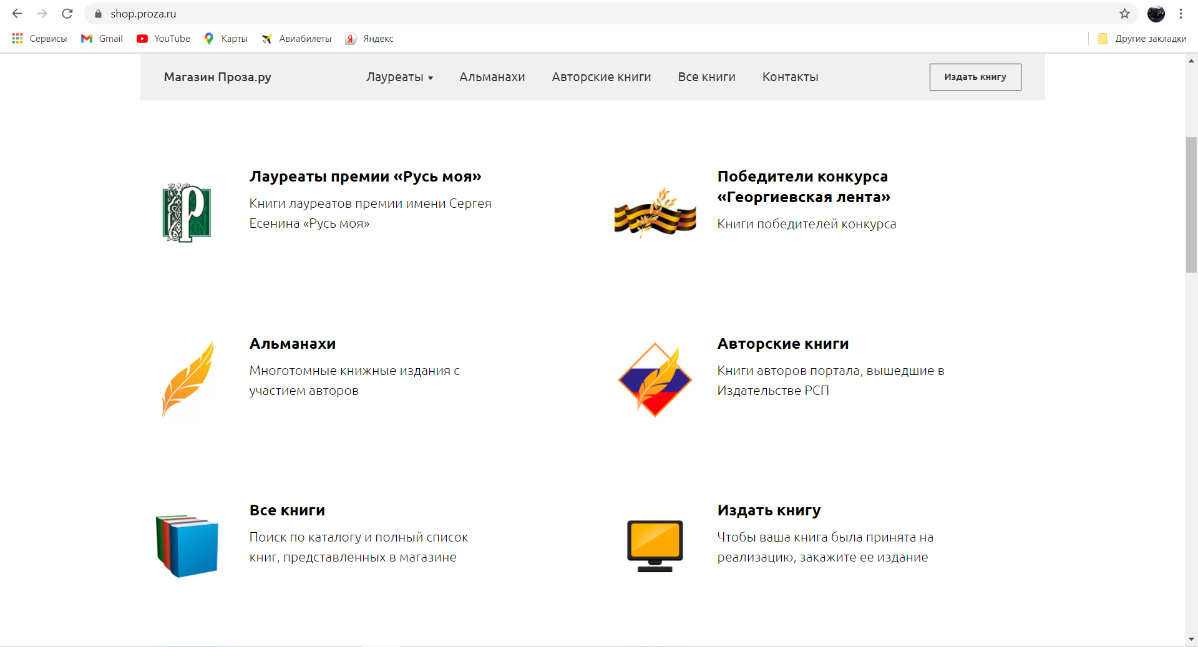Open Все книги in the navigation bar
1198x647 pixels.
coord(707,77)
